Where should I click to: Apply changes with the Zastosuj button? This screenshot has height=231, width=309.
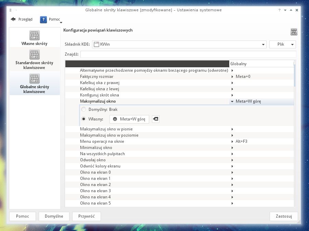(284, 216)
